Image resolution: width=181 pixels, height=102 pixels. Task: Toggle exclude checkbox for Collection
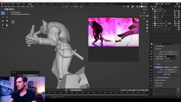[175, 11]
